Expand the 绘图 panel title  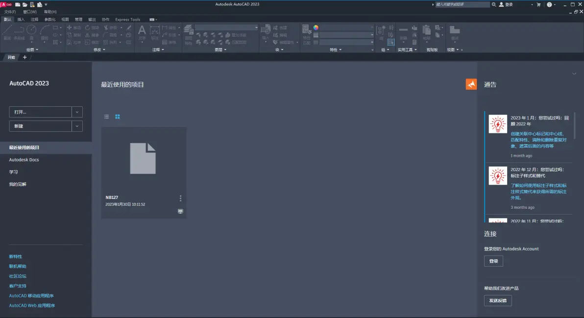32,49
